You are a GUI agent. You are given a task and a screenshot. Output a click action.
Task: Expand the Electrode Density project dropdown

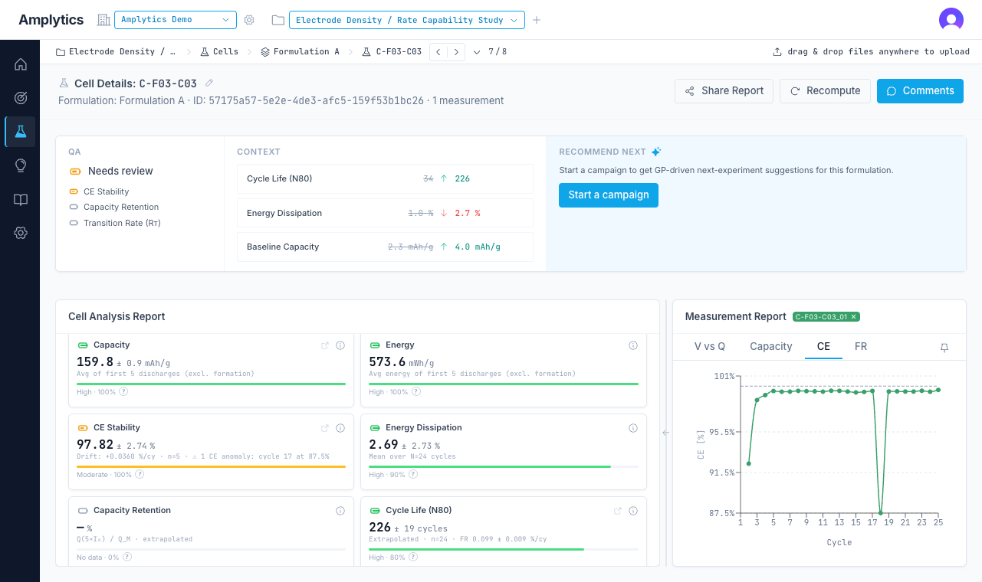[407, 20]
